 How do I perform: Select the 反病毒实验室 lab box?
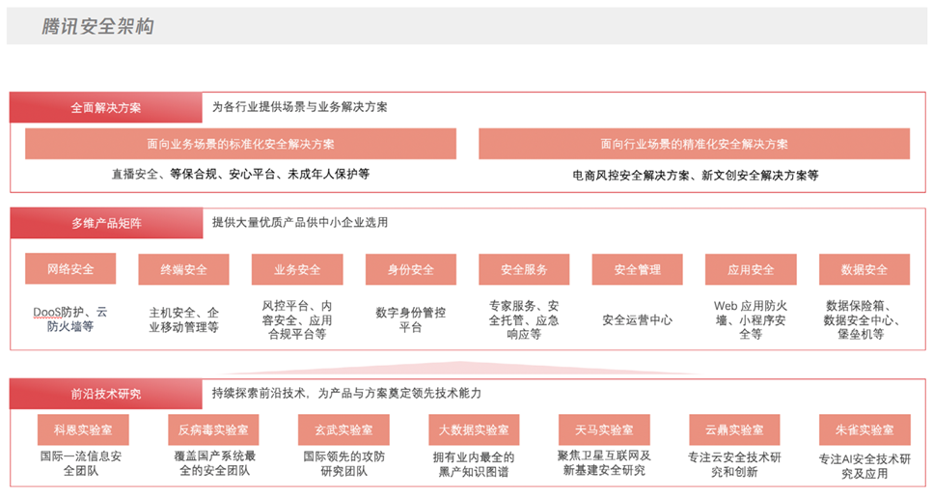(x=213, y=429)
